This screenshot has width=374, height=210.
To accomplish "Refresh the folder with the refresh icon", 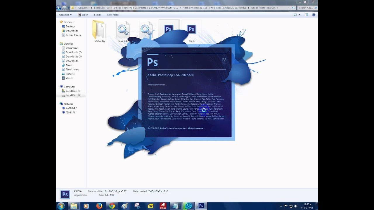I will (294, 8).
